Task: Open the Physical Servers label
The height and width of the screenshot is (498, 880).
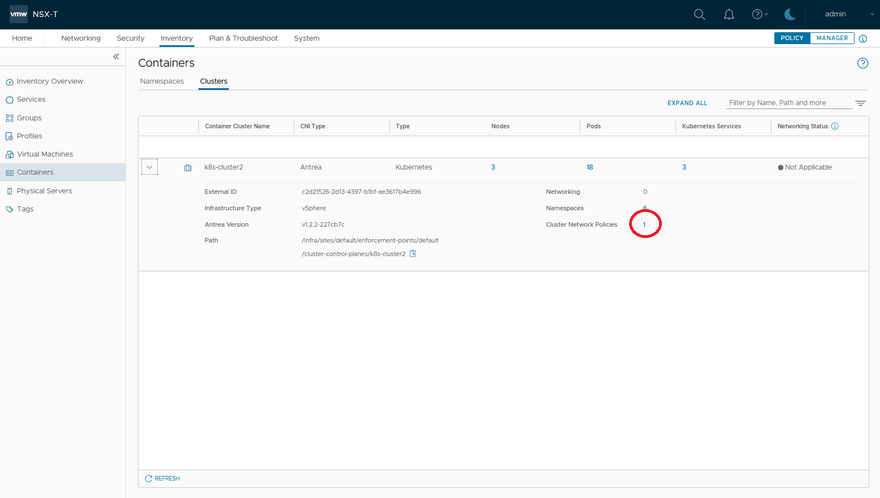Action: click(x=45, y=191)
